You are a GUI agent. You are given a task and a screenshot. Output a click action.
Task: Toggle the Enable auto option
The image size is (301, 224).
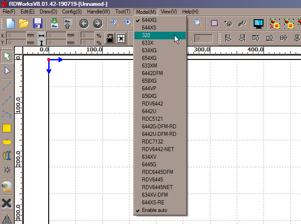coord(155,210)
